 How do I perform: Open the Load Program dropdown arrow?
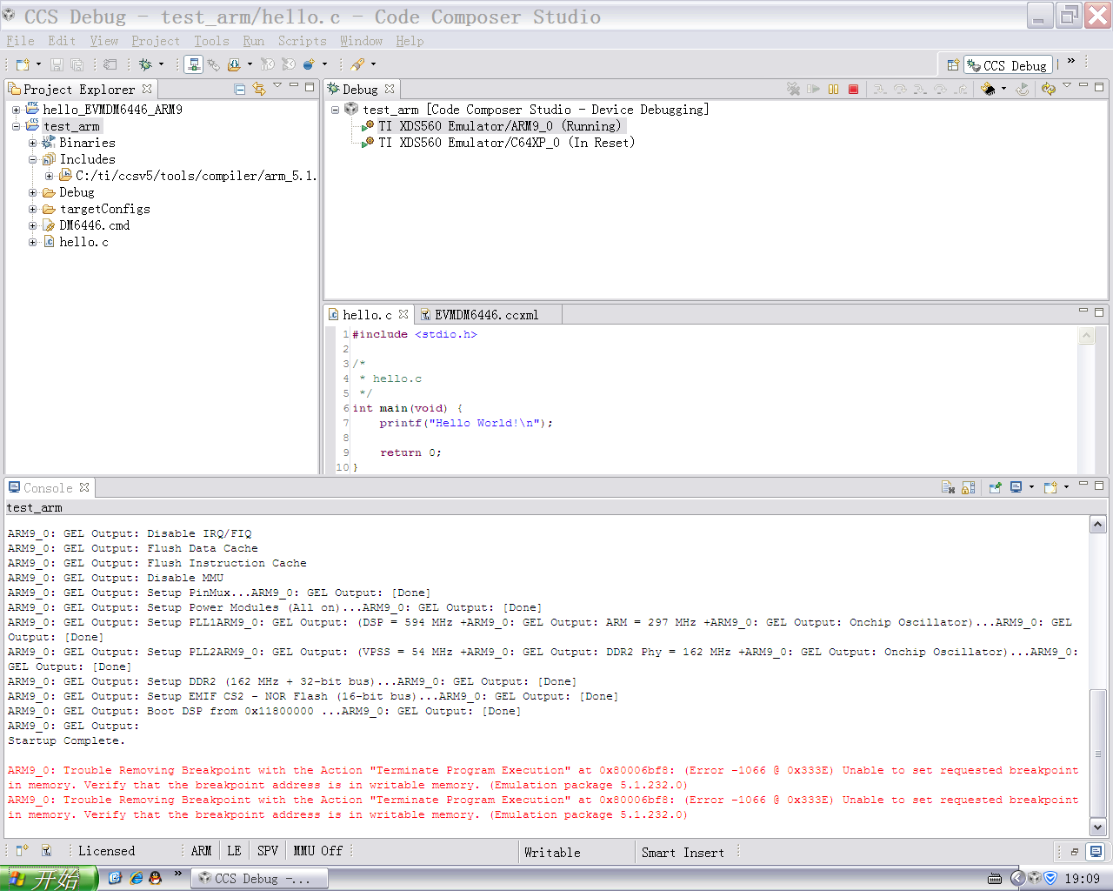pyautogui.click(x=250, y=64)
